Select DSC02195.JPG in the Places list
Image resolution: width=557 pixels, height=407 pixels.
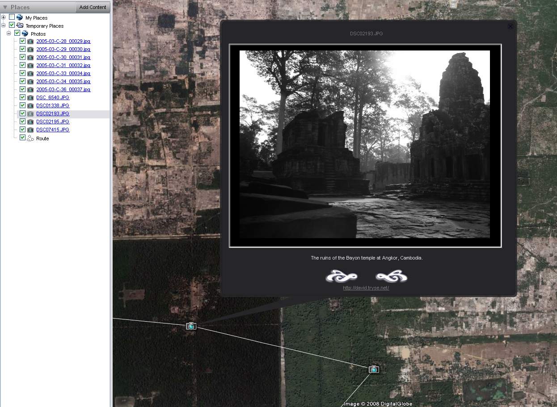coord(53,122)
